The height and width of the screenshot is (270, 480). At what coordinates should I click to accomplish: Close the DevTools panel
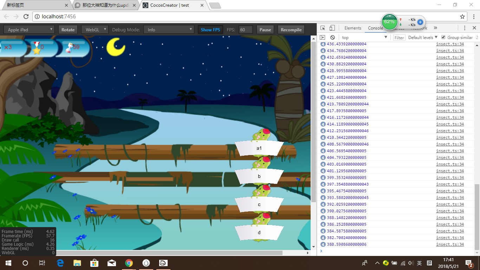[x=474, y=28]
